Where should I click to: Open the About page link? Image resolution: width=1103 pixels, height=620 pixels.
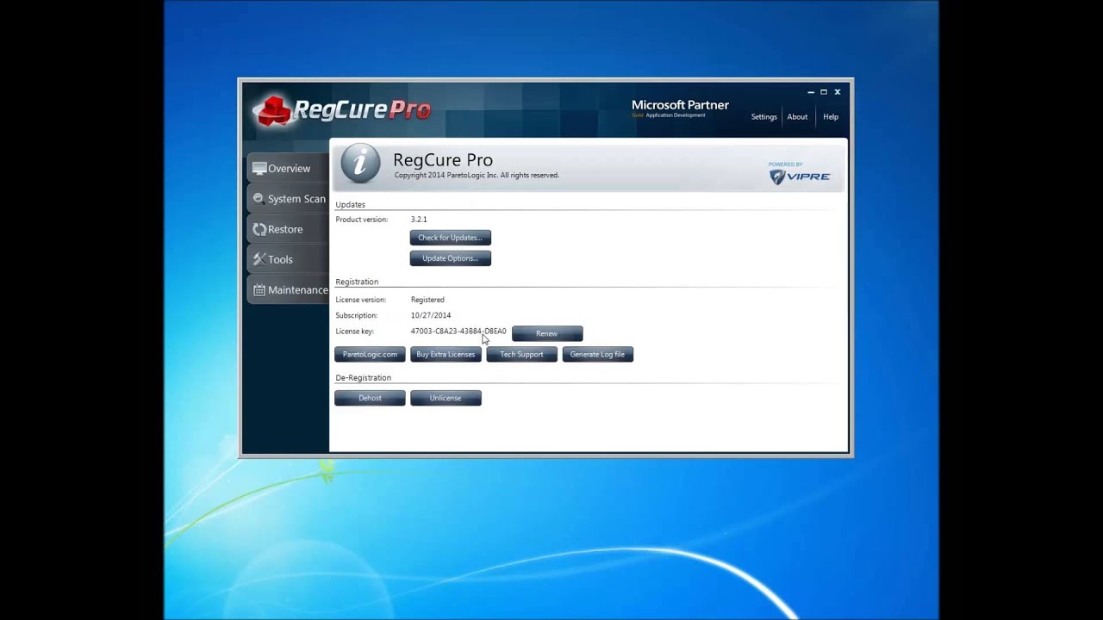(797, 117)
